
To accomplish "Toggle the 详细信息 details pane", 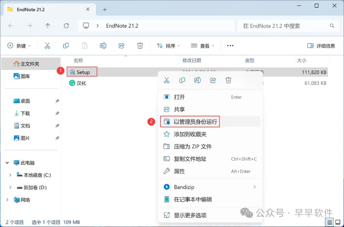I will (x=321, y=46).
